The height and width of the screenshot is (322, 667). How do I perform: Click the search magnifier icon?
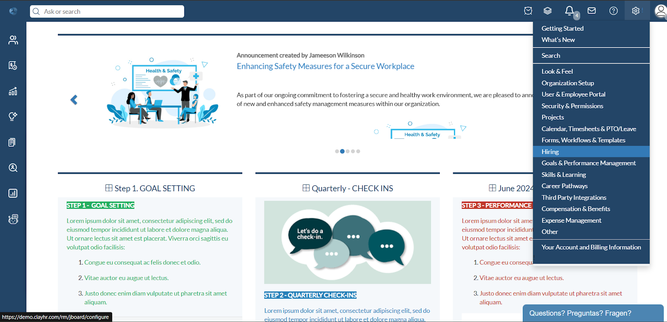(36, 11)
